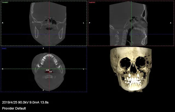175x112 pixels.
Task: Click the coronal skull slice image
Action: [x=48, y=23]
